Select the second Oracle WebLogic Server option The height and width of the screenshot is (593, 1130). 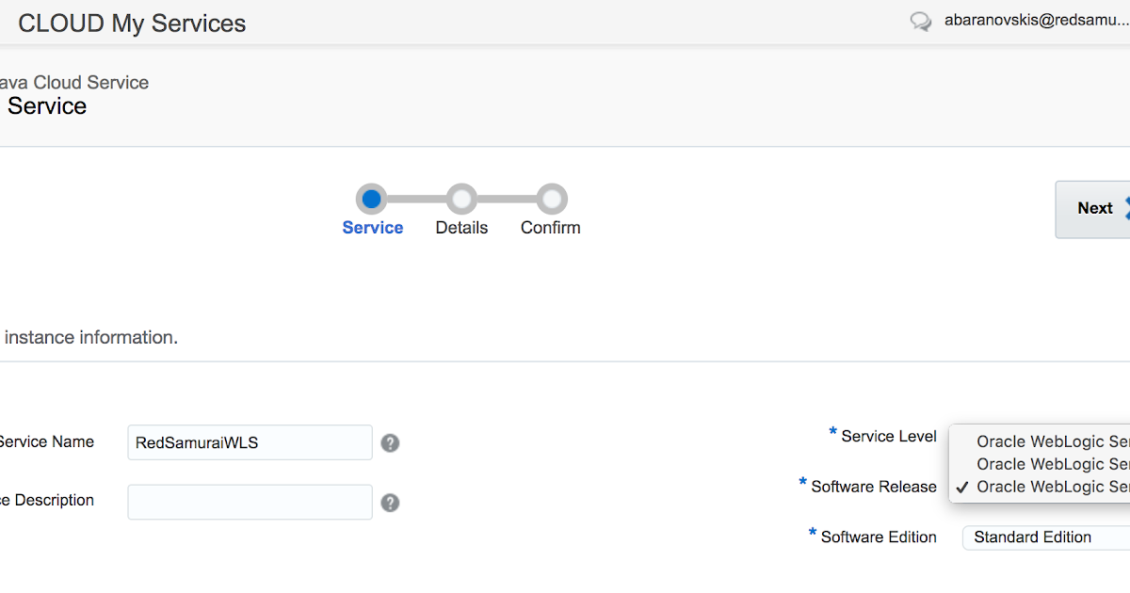[1045, 463]
